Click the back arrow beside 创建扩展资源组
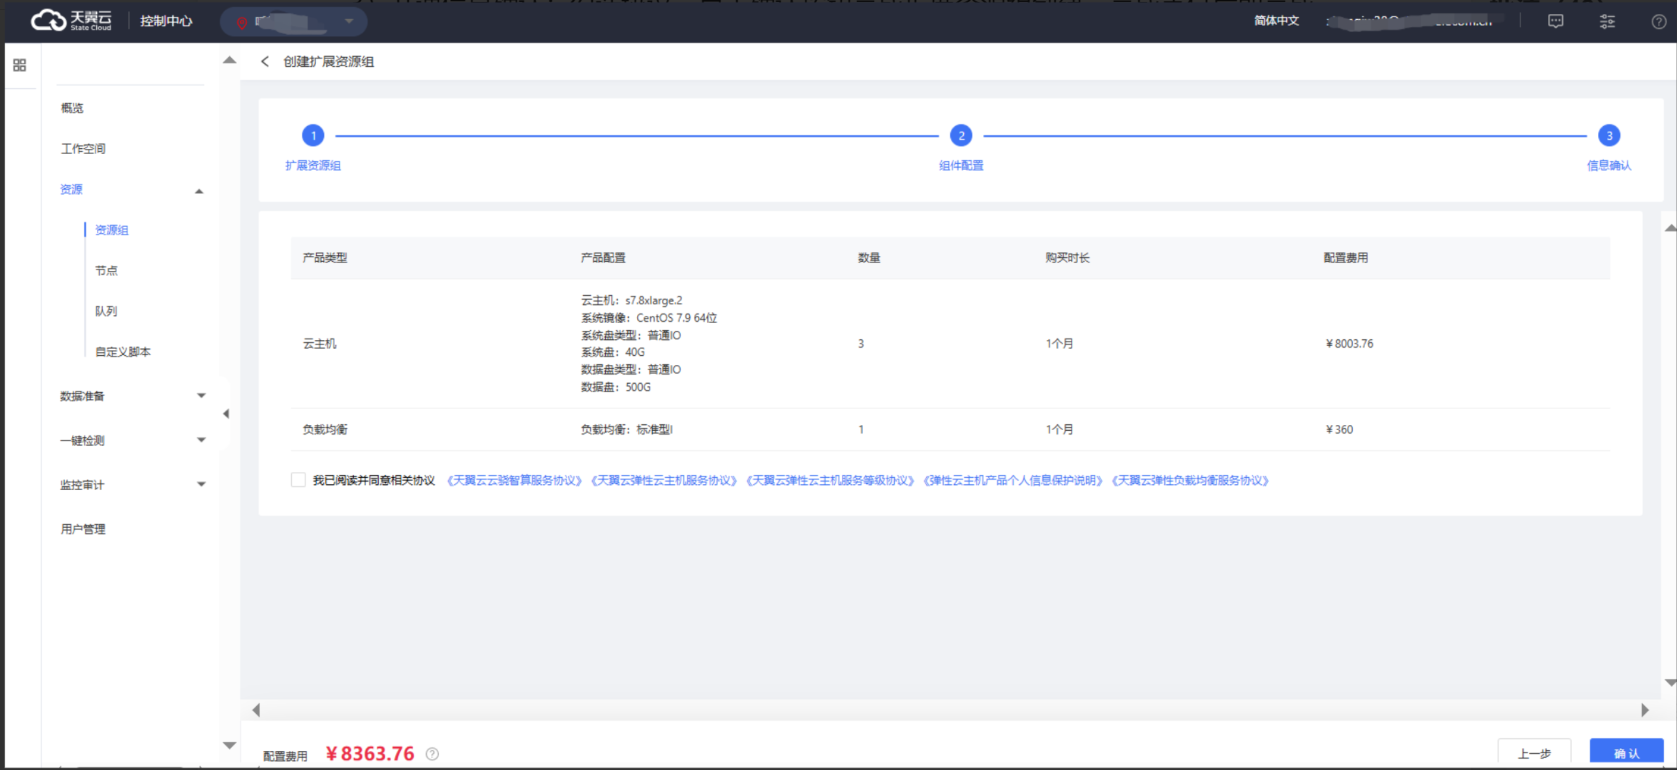 (x=264, y=61)
